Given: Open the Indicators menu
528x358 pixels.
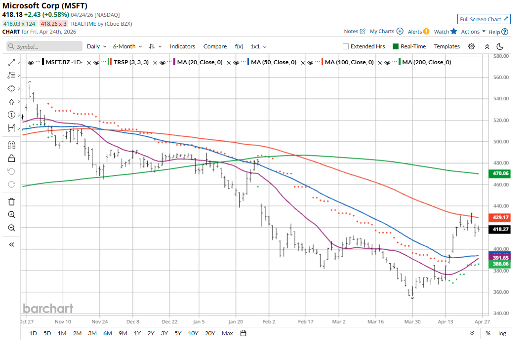Looking at the screenshot, I should (182, 46).
